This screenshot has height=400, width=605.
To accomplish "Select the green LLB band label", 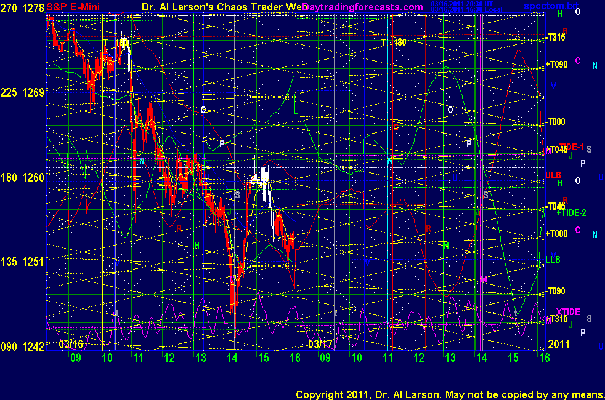I will click(x=553, y=260).
